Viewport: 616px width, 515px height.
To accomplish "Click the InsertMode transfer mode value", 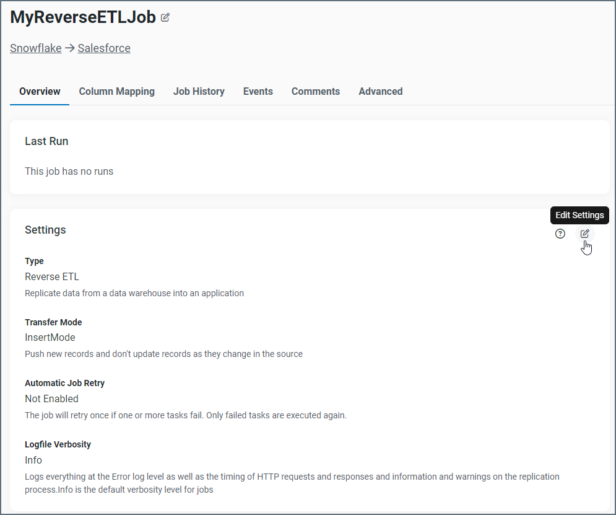I will pos(50,337).
